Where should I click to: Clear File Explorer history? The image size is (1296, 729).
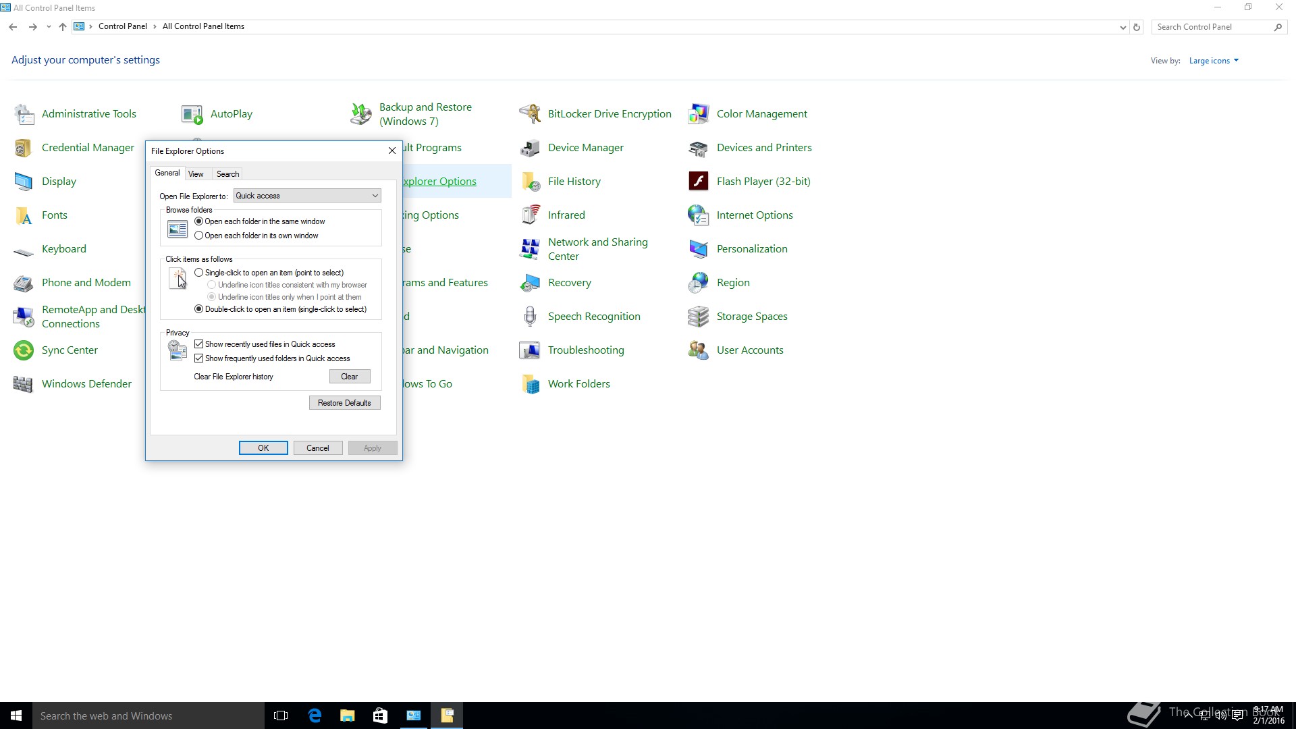[x=350, y=377]
